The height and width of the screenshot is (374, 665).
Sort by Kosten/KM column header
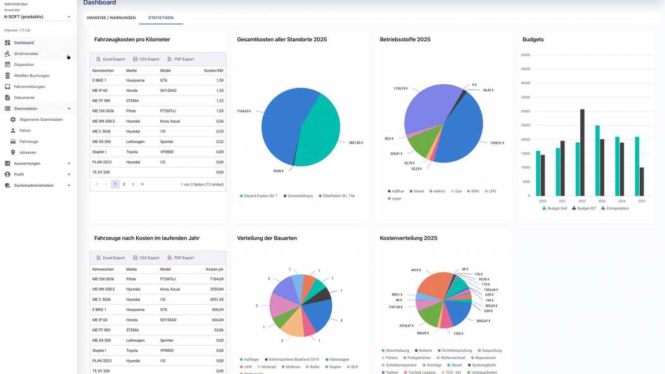pos(214,71)
